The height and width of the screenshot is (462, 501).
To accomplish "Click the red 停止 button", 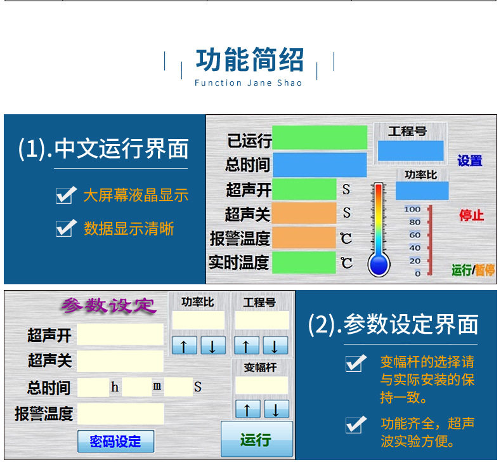I will coord(472,215).
